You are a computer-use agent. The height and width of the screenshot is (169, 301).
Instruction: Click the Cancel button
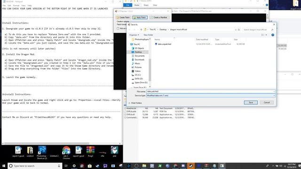tap(267, 102)
